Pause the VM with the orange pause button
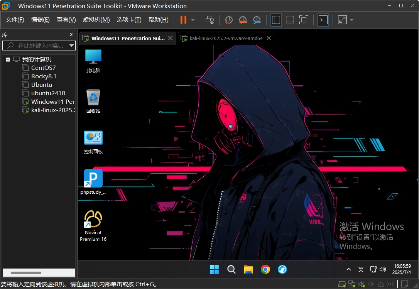Image resolution: width=419 pixels, height=289 pixels. [x=183, y=20]
